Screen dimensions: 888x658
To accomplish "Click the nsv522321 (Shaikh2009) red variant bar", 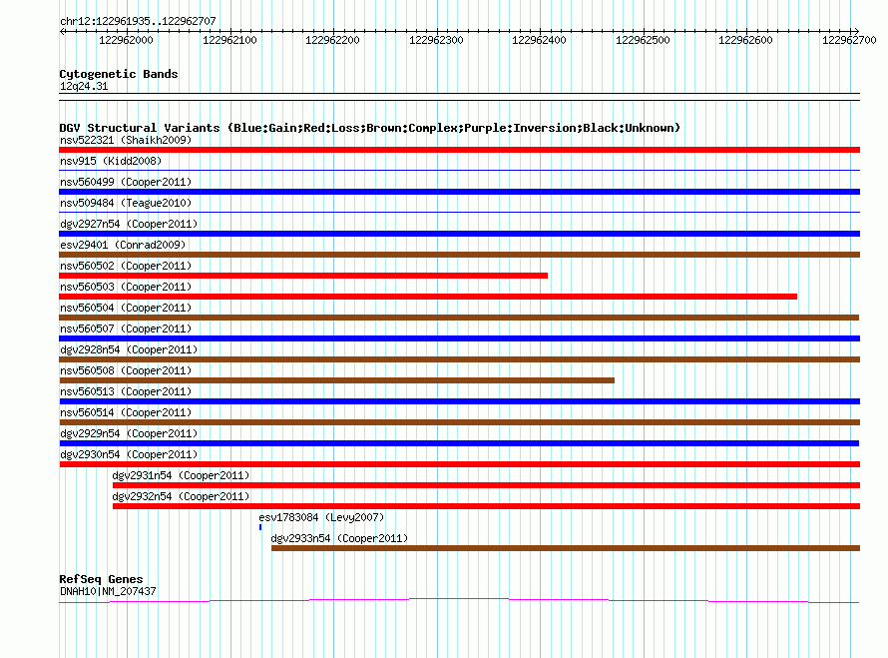I will (459, 150).
